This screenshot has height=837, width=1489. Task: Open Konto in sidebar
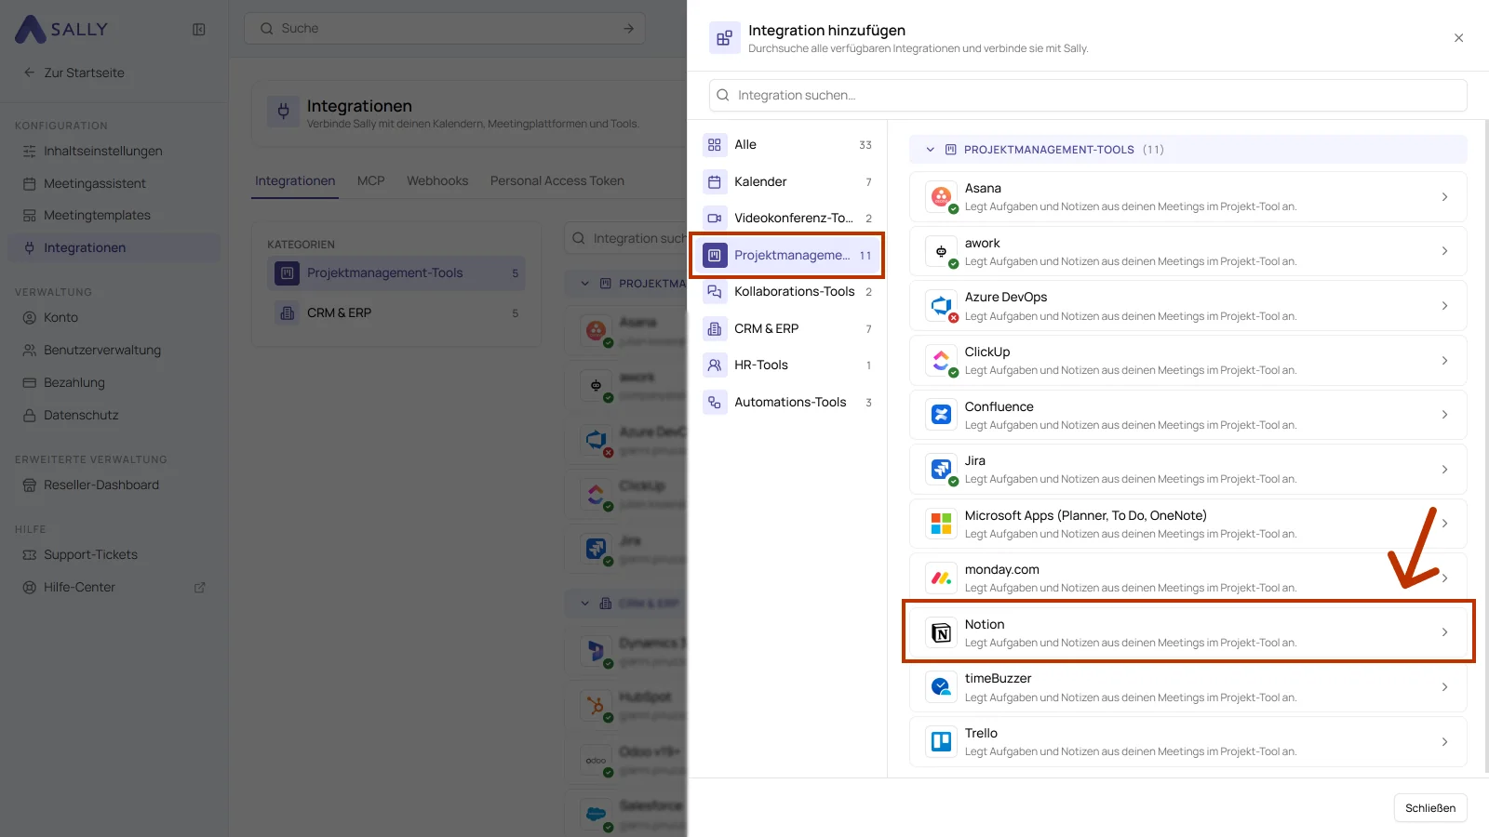click(114, 317)
